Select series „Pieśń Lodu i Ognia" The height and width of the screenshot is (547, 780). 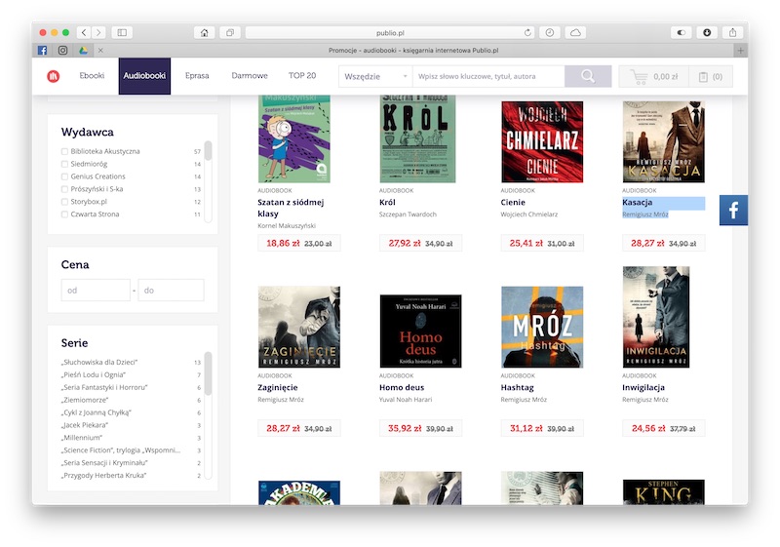tap(94, 375)
